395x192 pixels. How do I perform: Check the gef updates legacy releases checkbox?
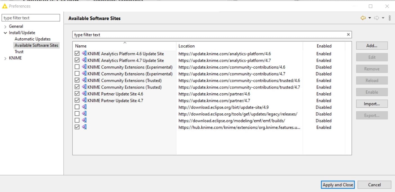pos(77,114)
